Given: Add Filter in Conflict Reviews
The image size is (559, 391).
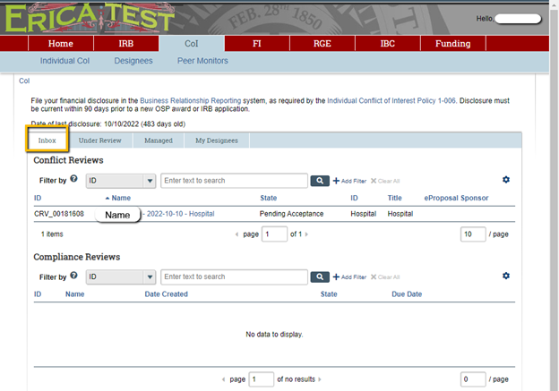Looking at the screenshot, I should pos(349,181).
